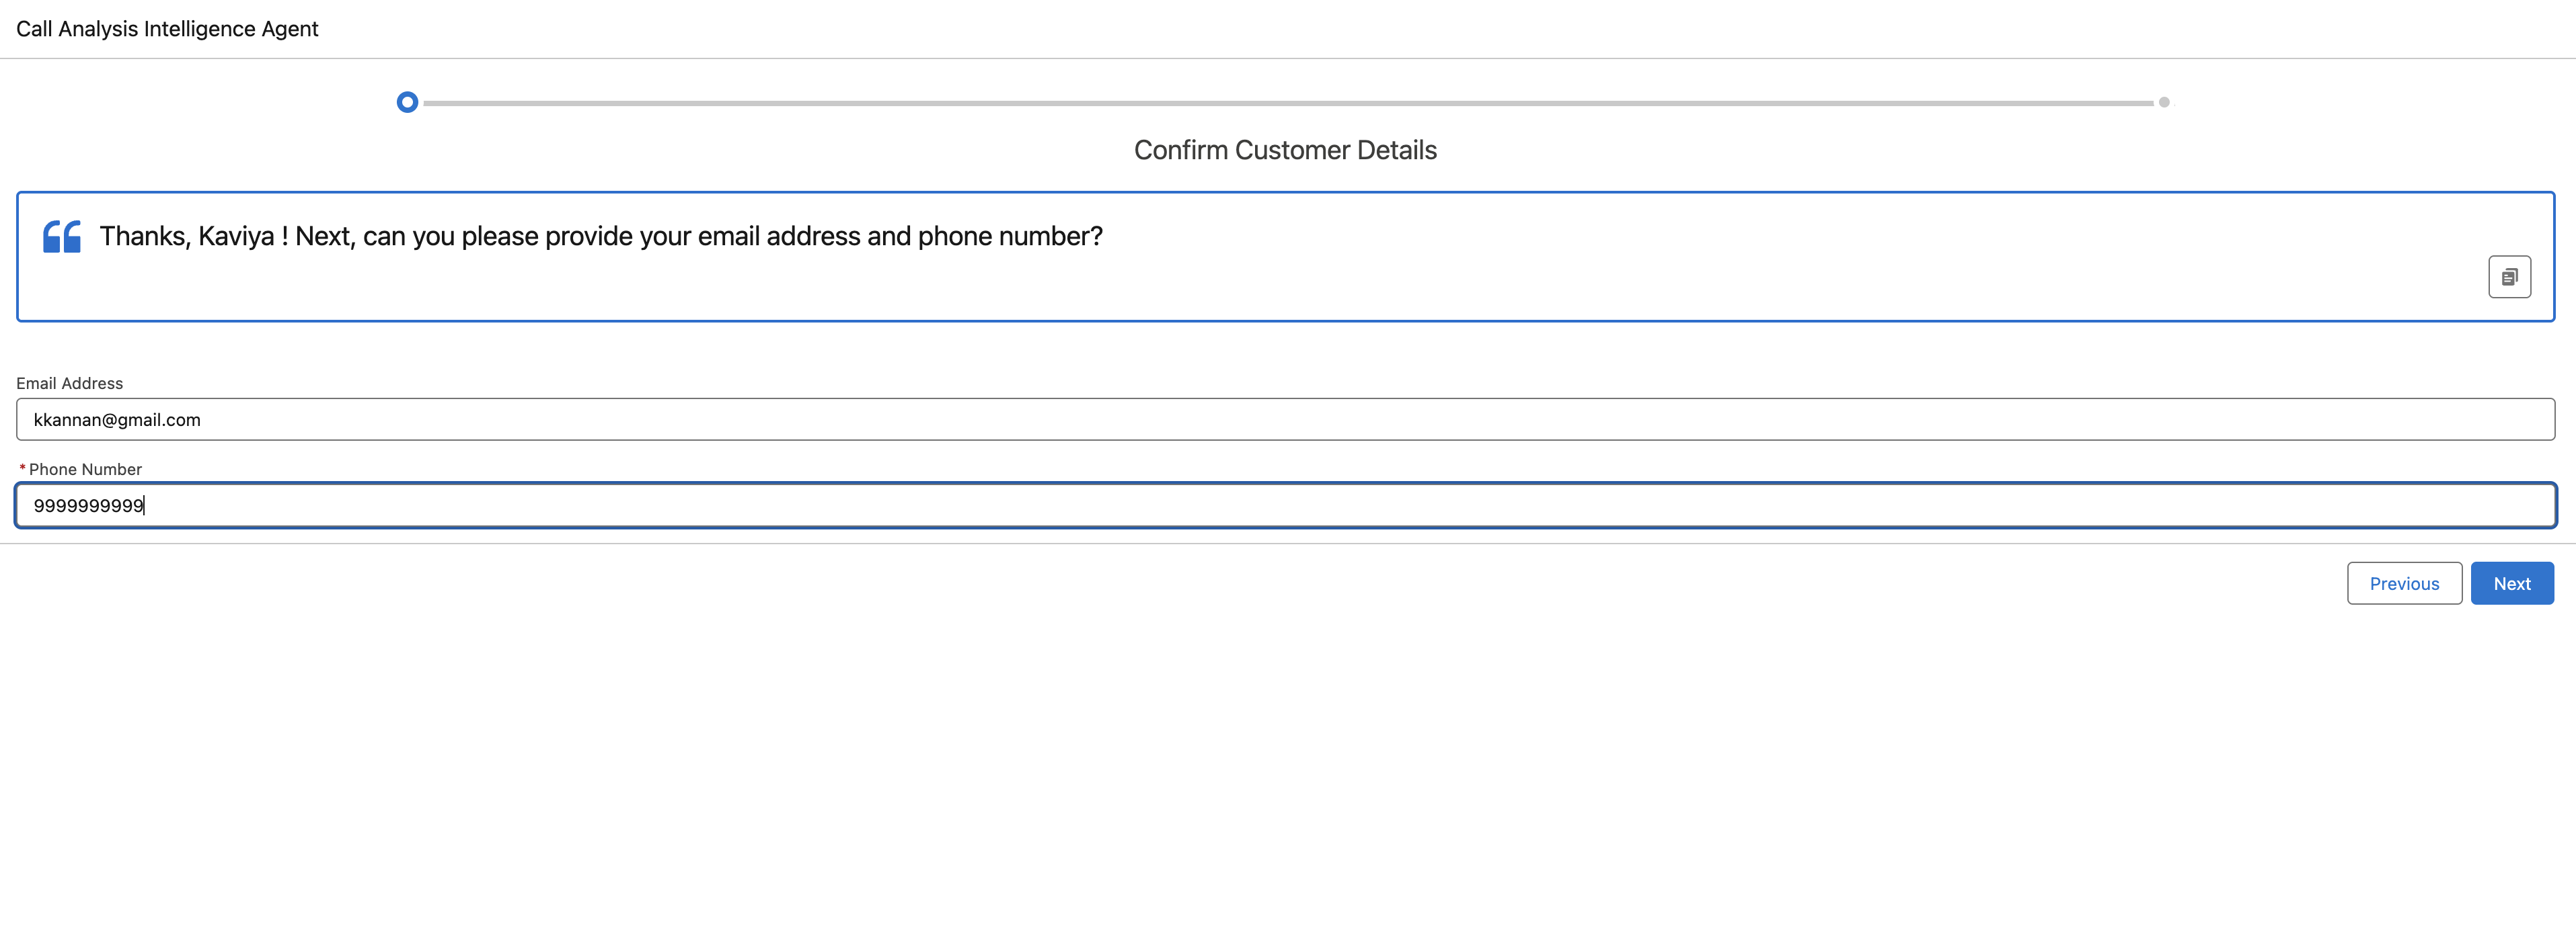Viewport: 2576px width, 942px height.
Task: Click the kkannan@gmail.com text in email field
Action: pyautogui.click(x=117, y=421)
